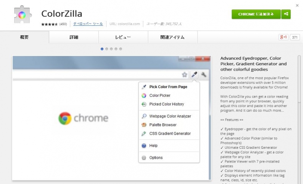Open the レビュー tab
303x184 pixels.
click(123, 37)
